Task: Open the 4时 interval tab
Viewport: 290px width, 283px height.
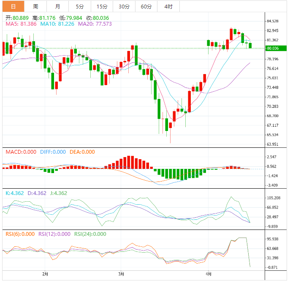Action: coord(168,6)
